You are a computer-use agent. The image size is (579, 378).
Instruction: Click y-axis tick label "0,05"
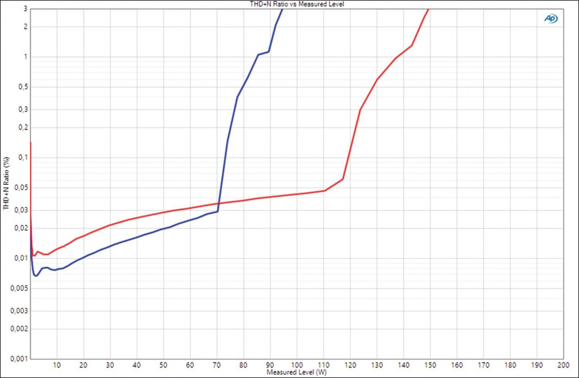[21, 188]
